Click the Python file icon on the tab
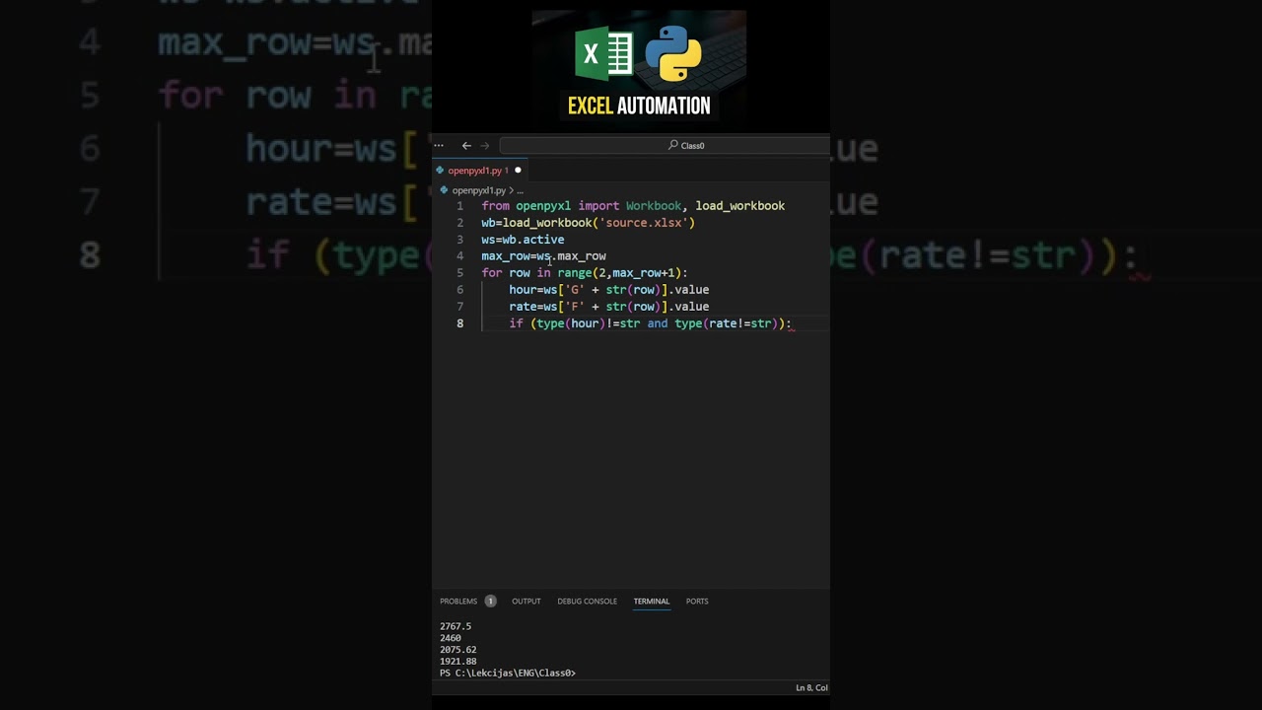The height and width of the screenshot is (710, 1262). click(441, 171)
